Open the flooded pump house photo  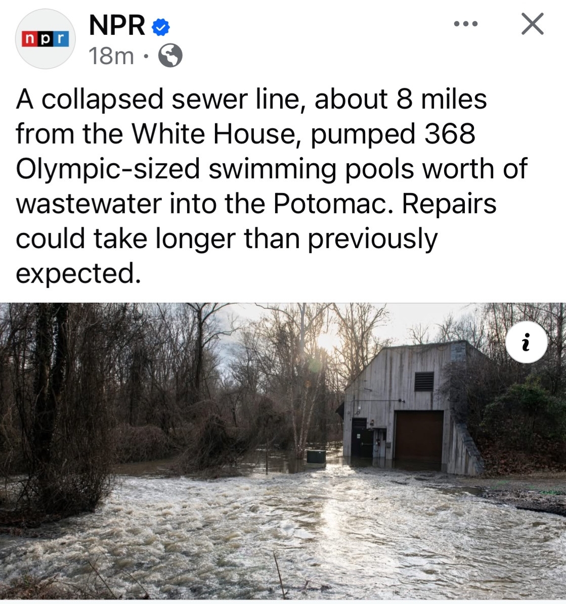coord(283,451)
